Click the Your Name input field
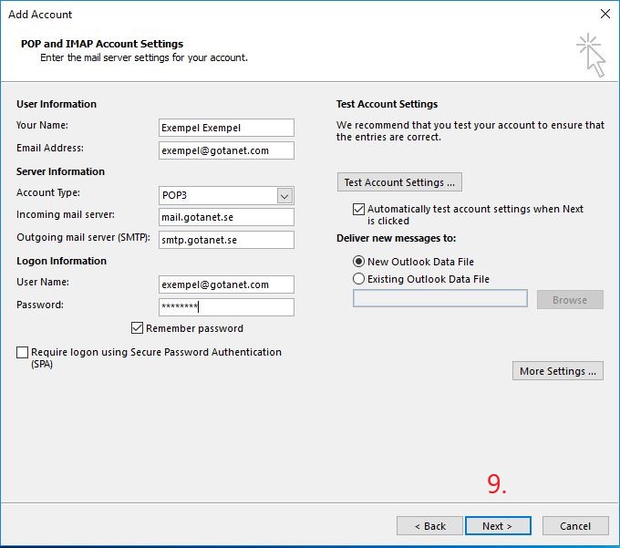The width and height of the screenshot is (620, 548). (226, 128)
